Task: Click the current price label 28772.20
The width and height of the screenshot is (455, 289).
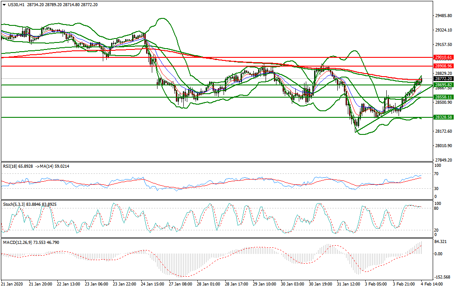Action: point(443,79)
